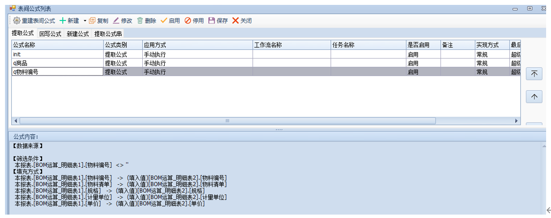Select the init formula row

(57, 54)
